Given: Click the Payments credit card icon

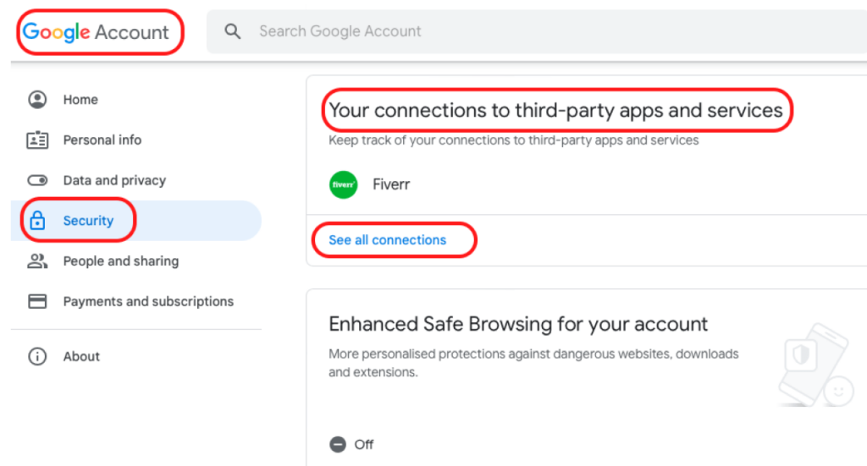Looking at the screenshot, I should (x=37, y=301).
